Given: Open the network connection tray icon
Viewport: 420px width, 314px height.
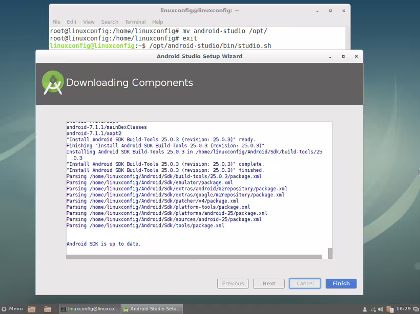Looking at the screenshot, I should (x=373, y=309).
